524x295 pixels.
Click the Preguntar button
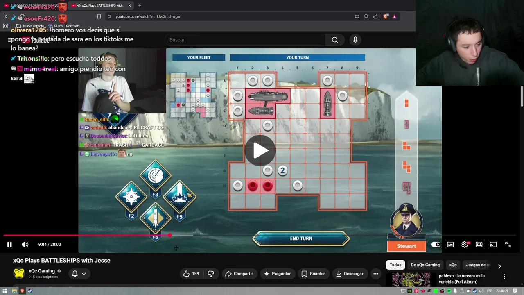277,274
